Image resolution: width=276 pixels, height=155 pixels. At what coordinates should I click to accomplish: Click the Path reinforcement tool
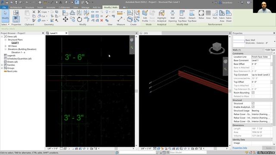click(x=215, y=15)
